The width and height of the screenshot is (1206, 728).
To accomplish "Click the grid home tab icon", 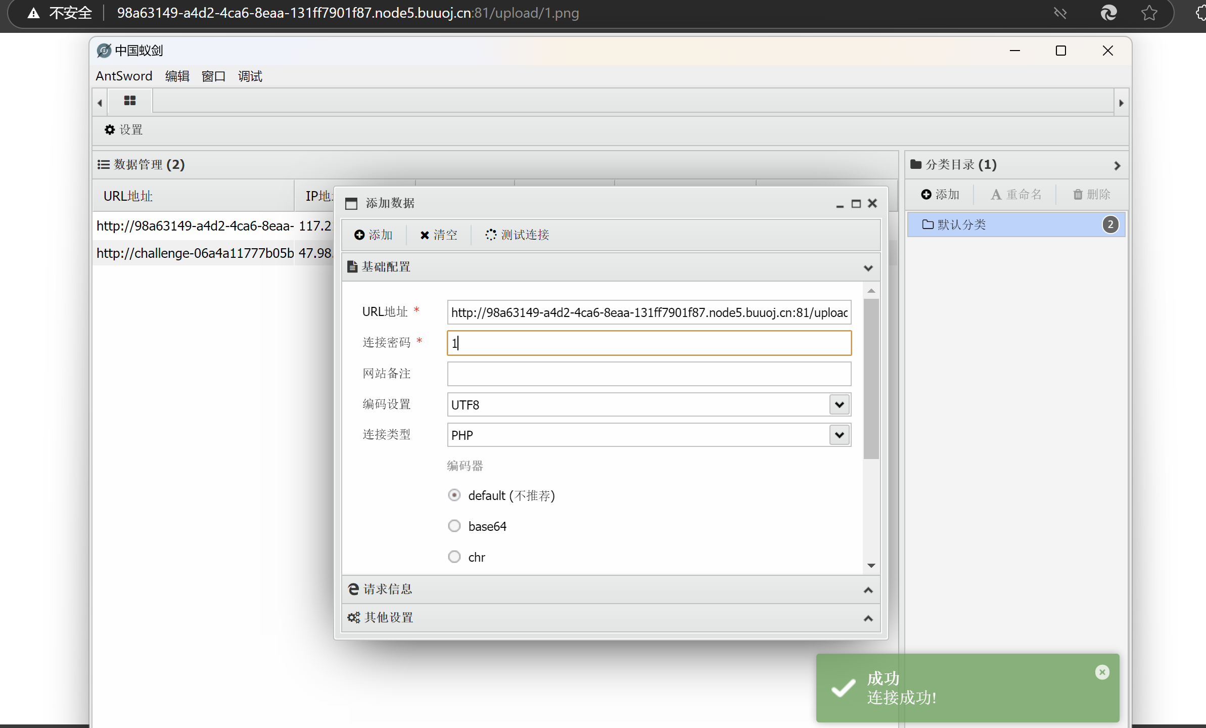I will pos(130,101).
